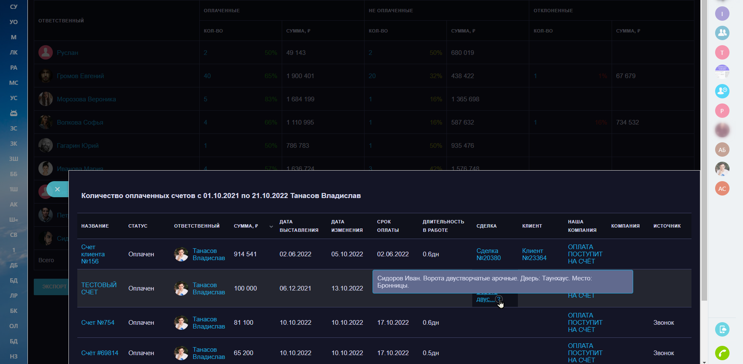Select СУ item in left sidebar menu
Screen dimensions: 743x364
14,7
